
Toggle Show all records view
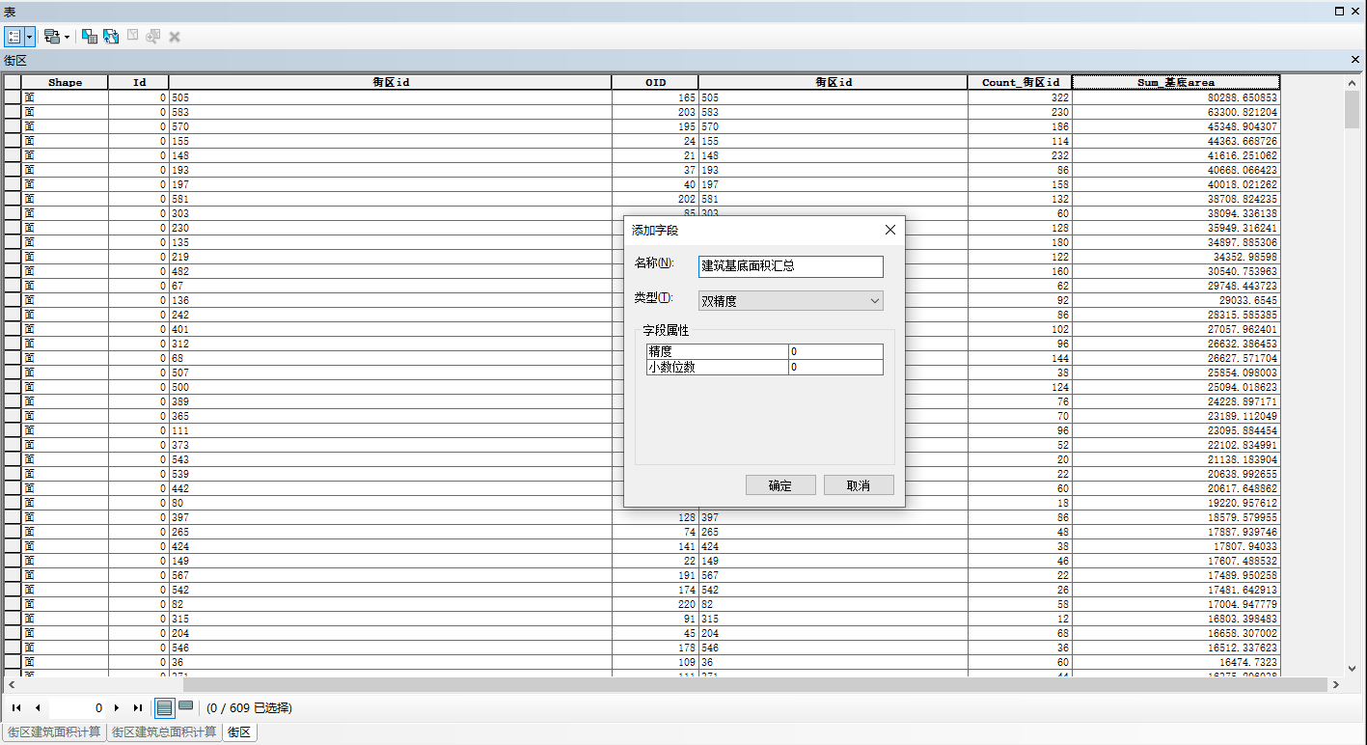click(164, 707)
